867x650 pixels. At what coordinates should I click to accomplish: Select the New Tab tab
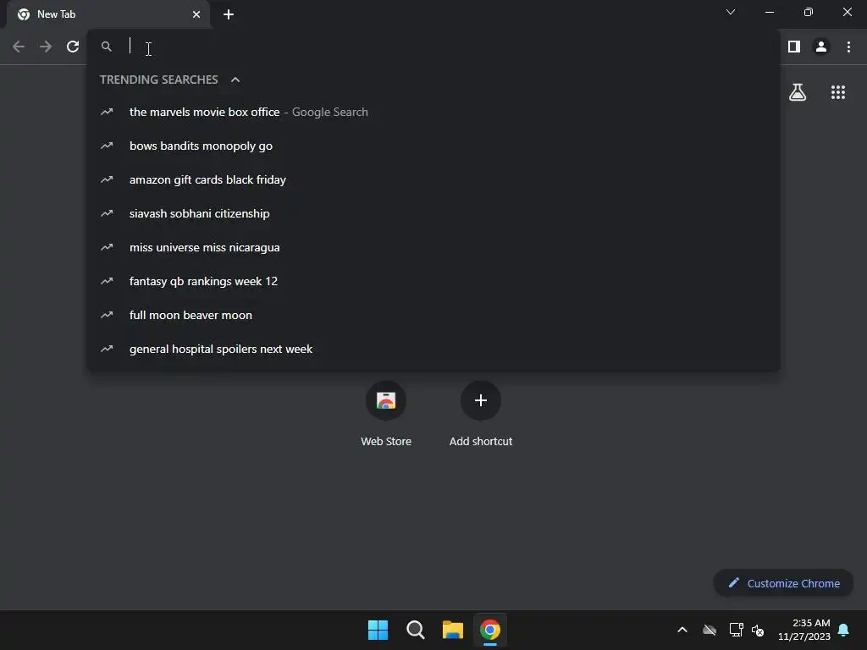click(x=108, y=14)
